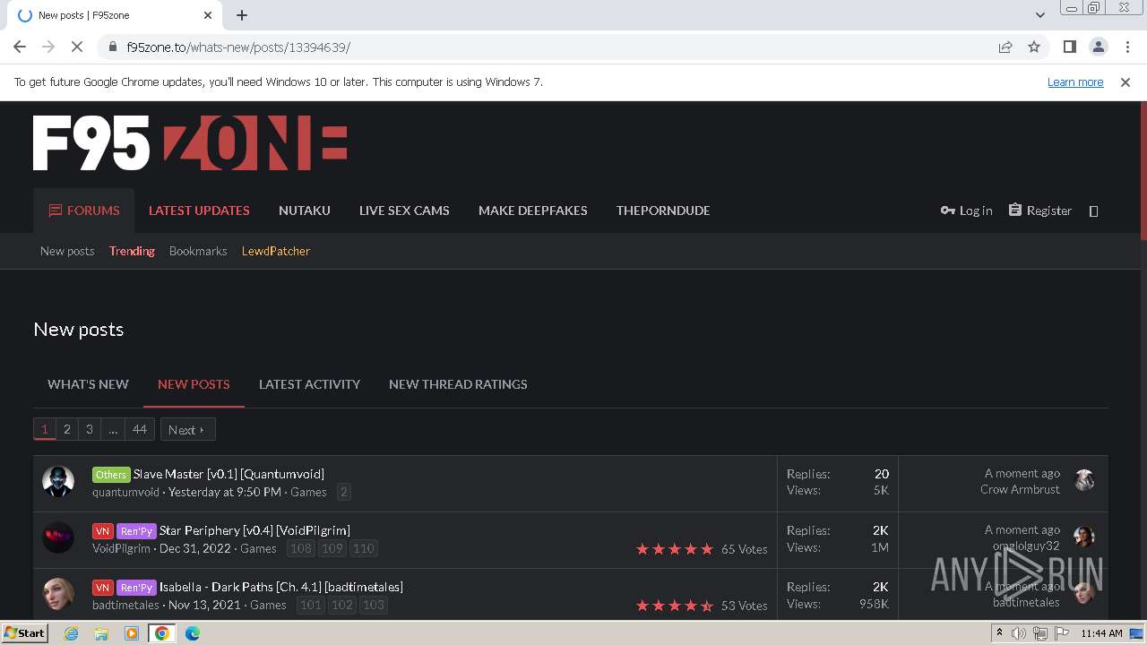Switch to New Thread Ratings tab
This screenshot has height=645, width=1147.
pos(458,384)
